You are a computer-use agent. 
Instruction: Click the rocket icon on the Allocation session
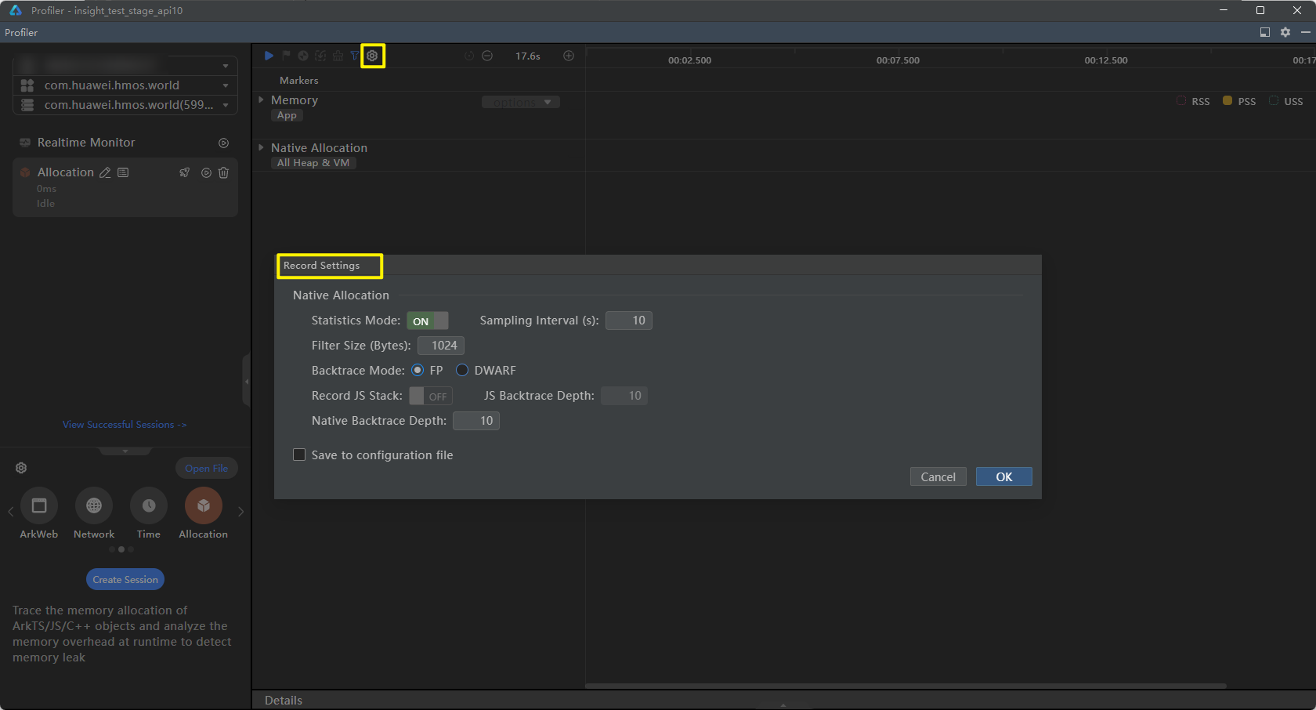coord(185,172)
